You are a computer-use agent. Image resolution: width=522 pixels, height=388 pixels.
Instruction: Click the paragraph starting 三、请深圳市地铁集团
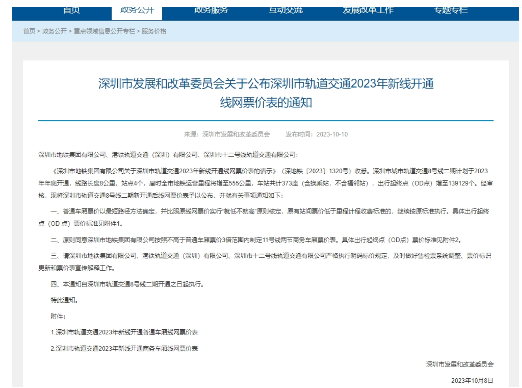(x=265, y=262)
